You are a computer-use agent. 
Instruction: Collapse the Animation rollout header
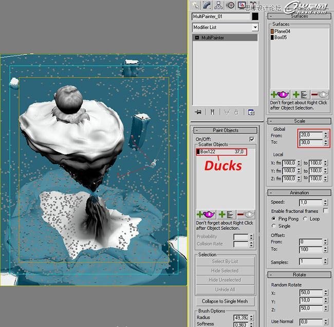299,193
